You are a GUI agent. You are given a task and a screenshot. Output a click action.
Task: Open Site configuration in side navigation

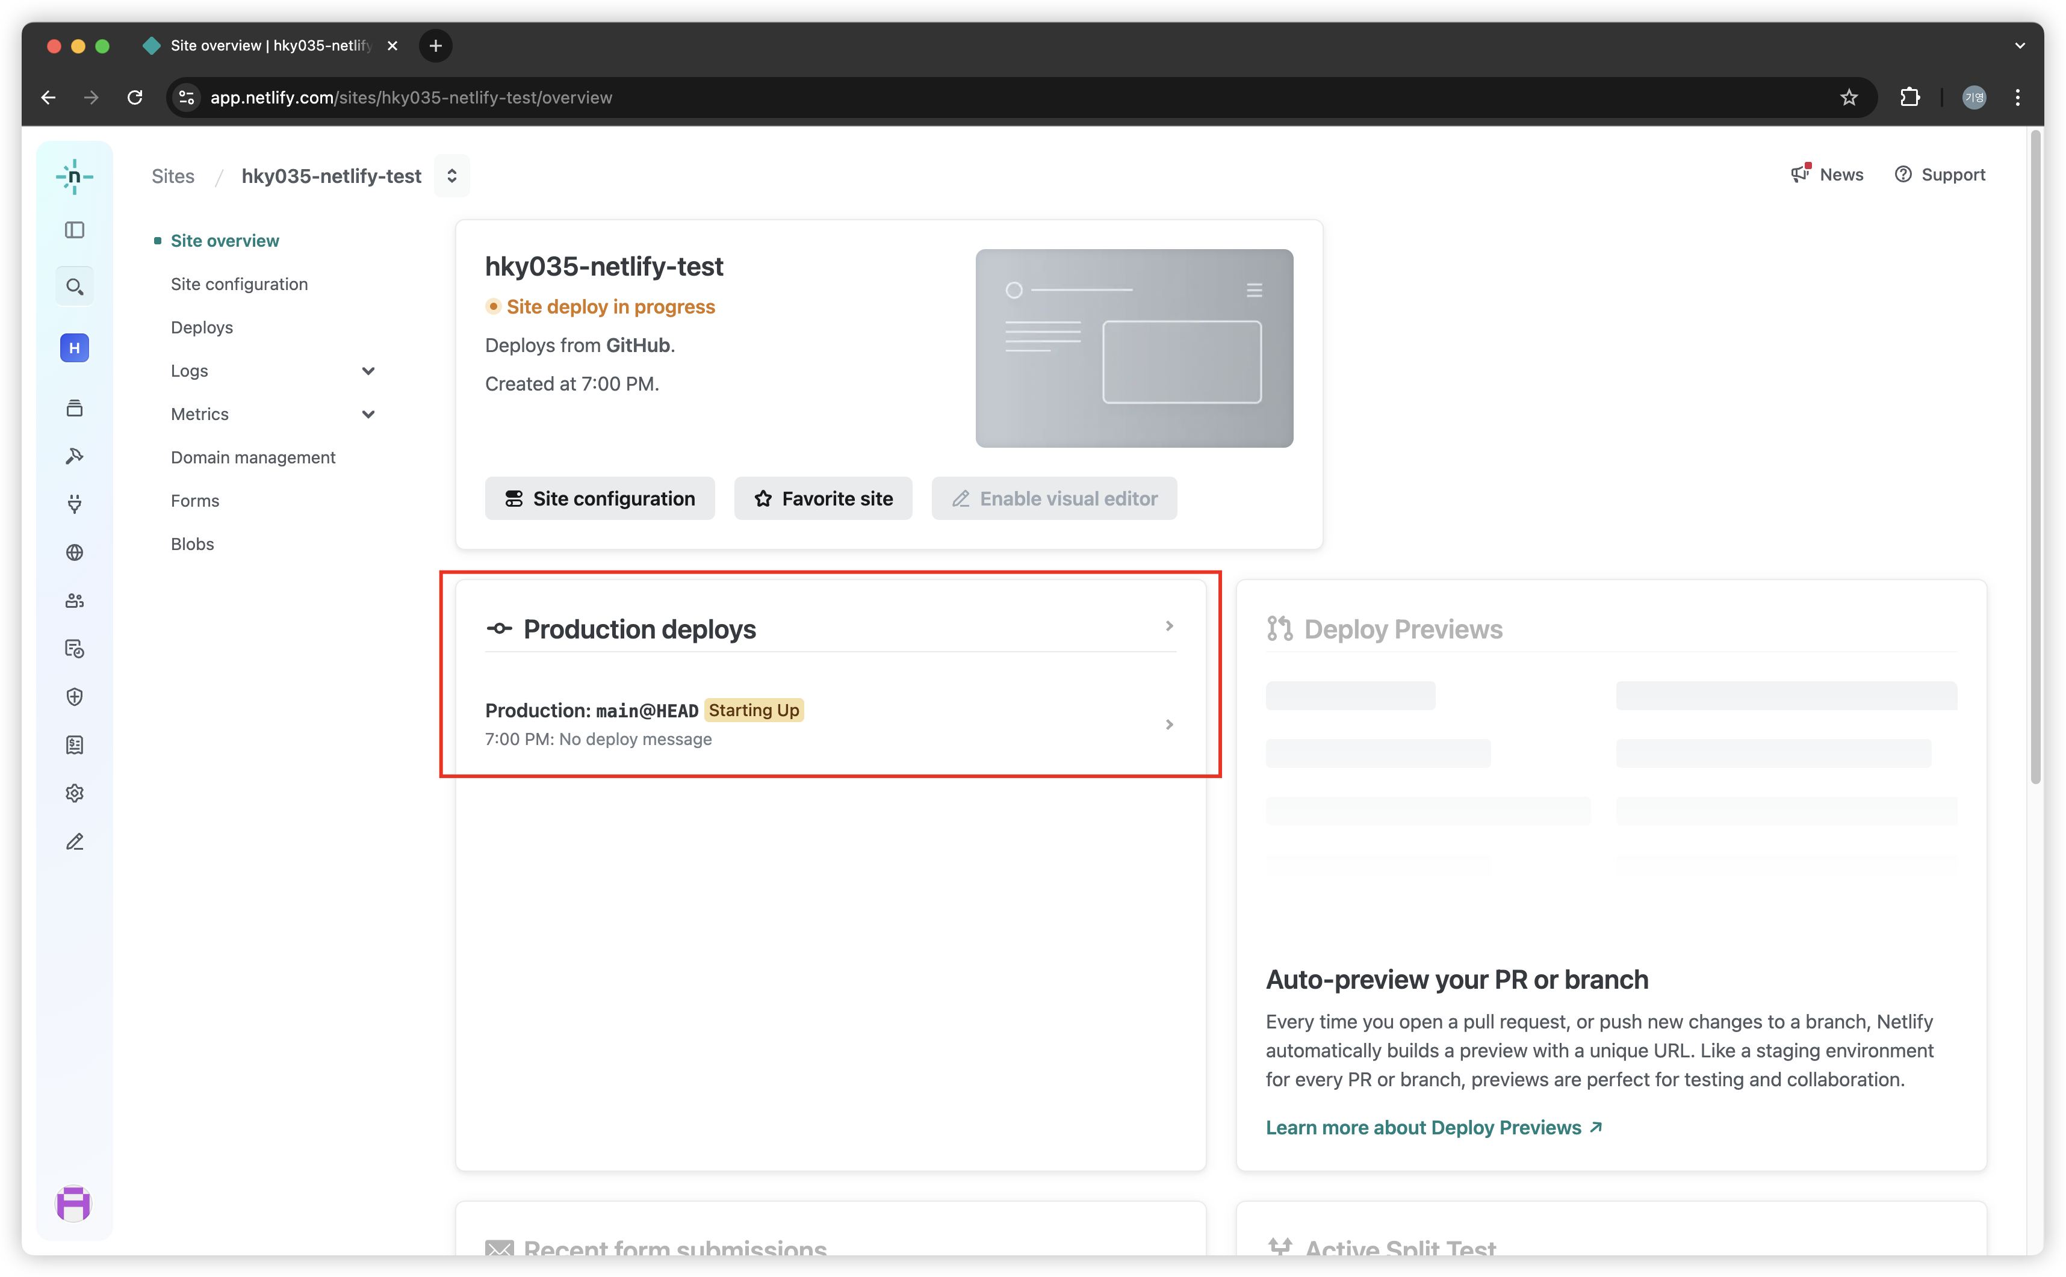239,284
